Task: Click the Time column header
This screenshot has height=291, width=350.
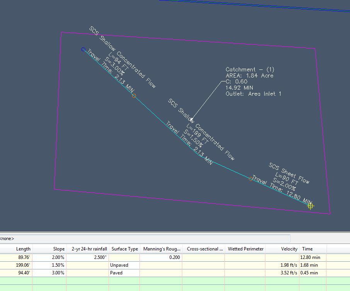Action: click(313, 249)
